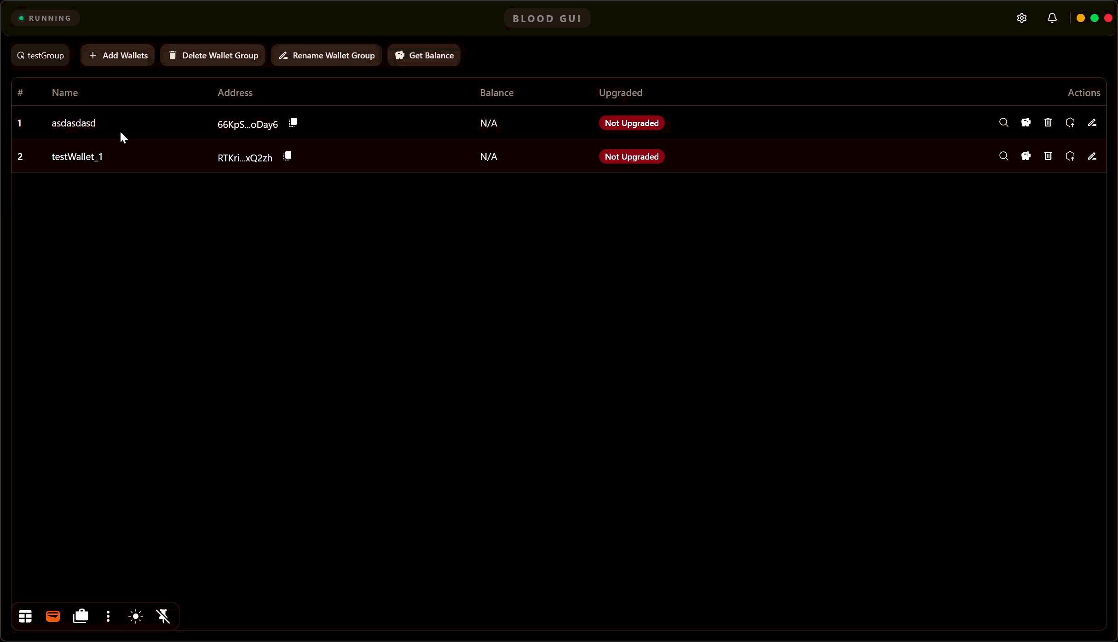Click upgrade hexagon icon for testWallet_1 row
This screenshot has height=642, width=1118.
click(1070, 156)
